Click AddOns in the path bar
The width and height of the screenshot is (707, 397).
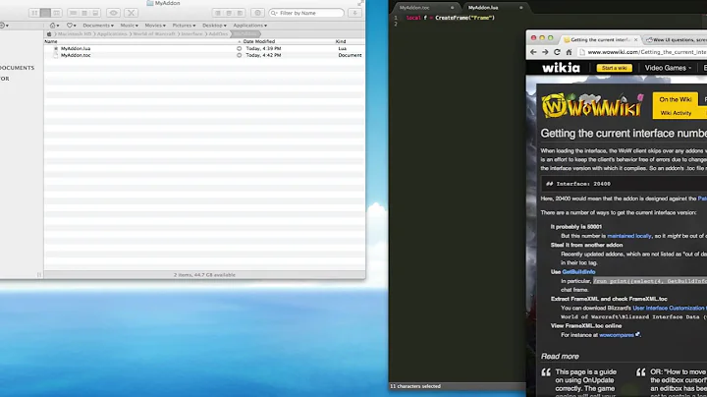click(218, 33)
